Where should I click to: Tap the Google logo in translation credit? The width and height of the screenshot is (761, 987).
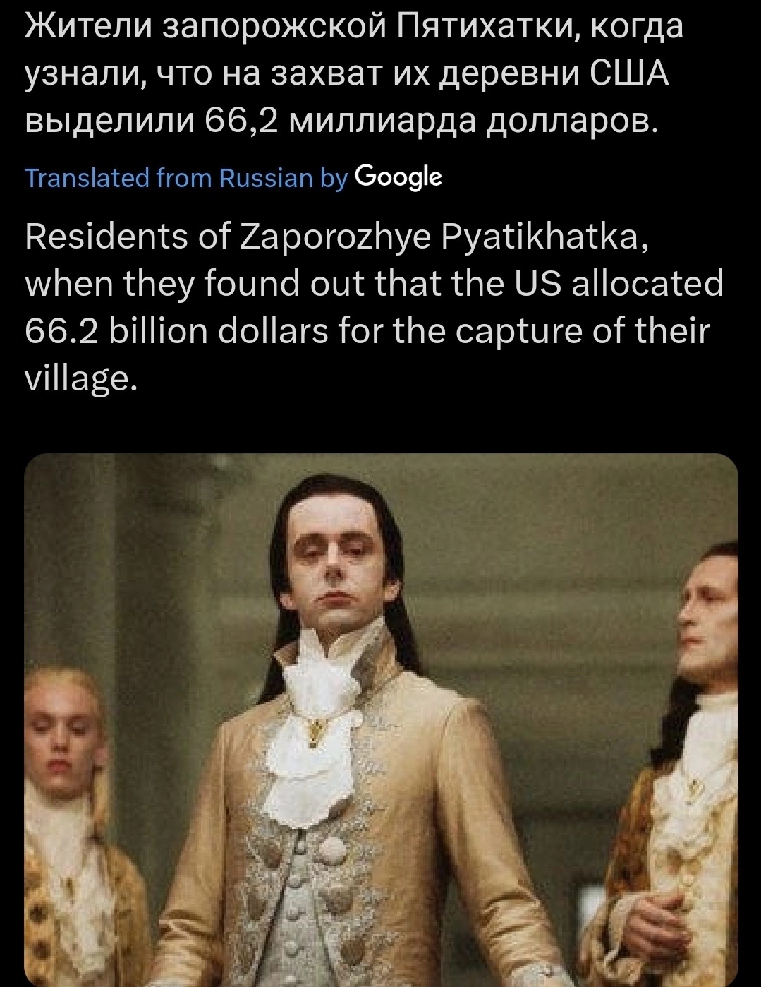pos(398,177)
